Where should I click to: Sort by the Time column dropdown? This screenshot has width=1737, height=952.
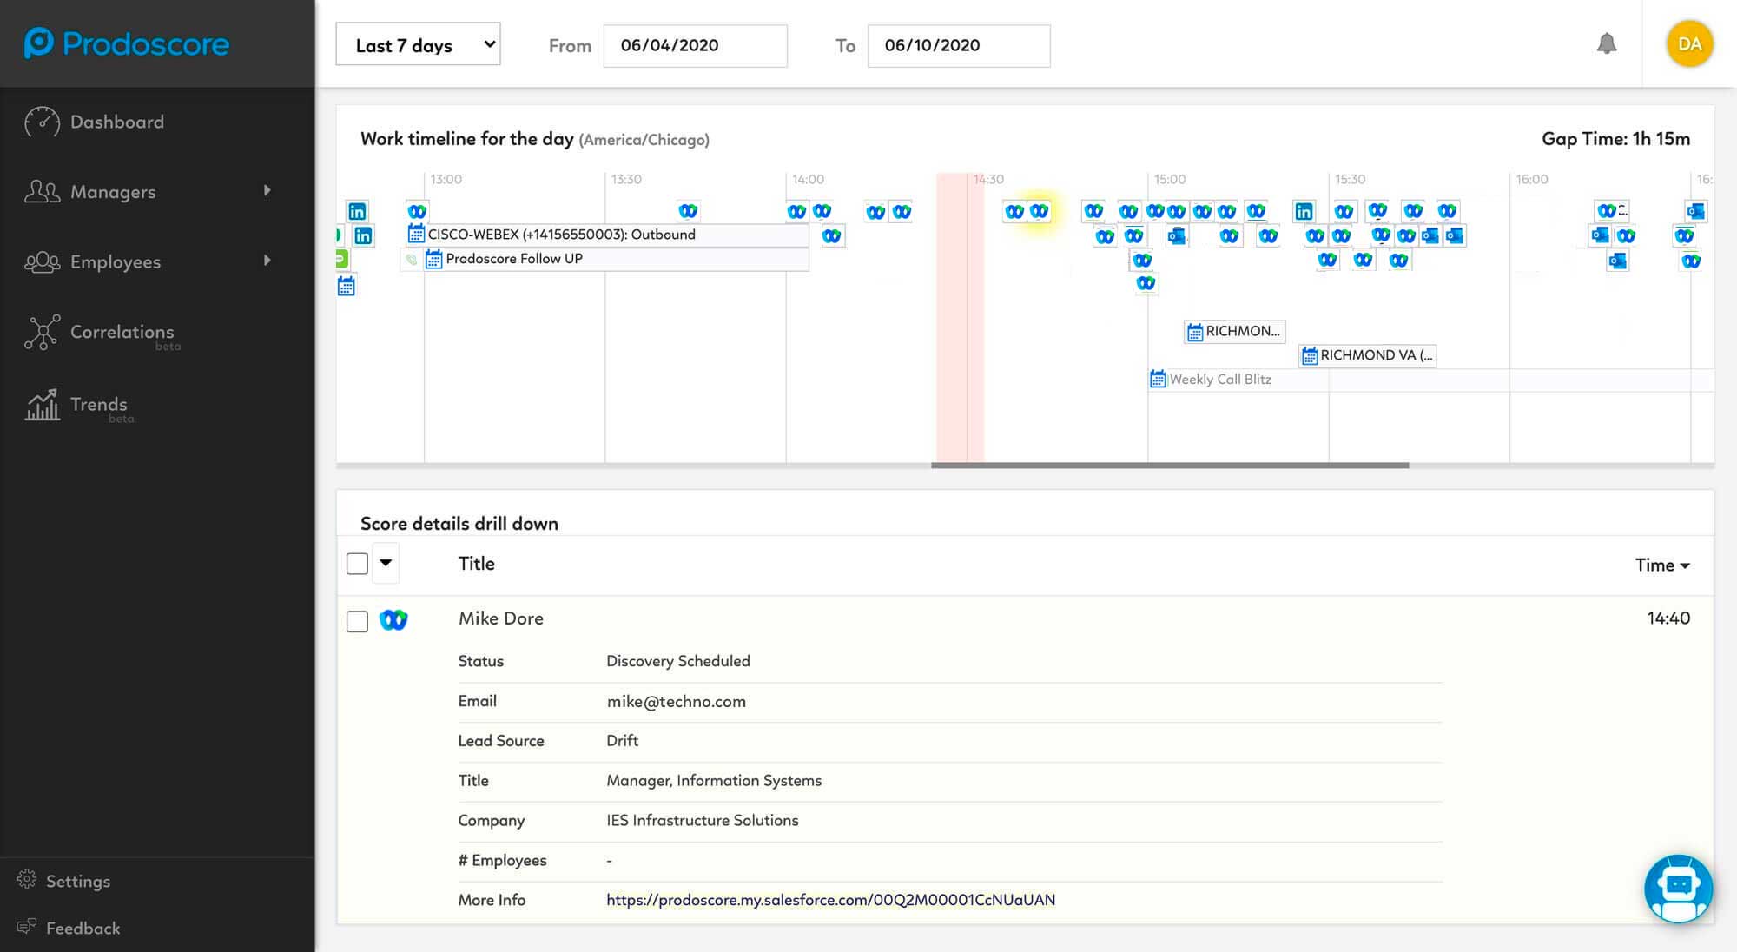(1662, 565)
